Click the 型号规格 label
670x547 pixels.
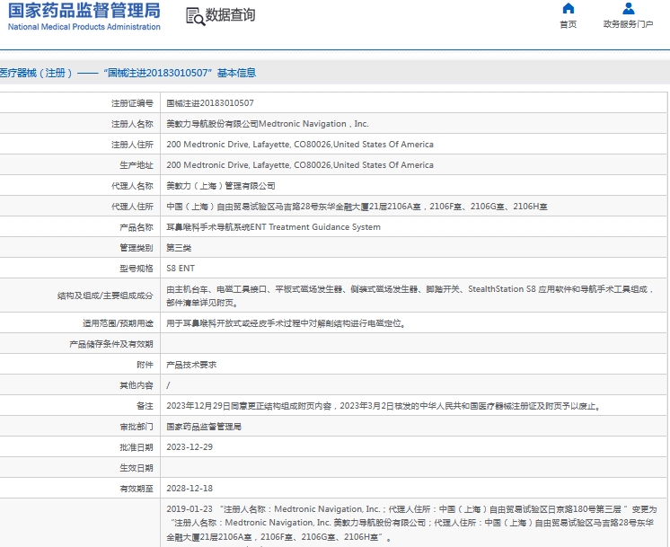[x=137, y=269]
